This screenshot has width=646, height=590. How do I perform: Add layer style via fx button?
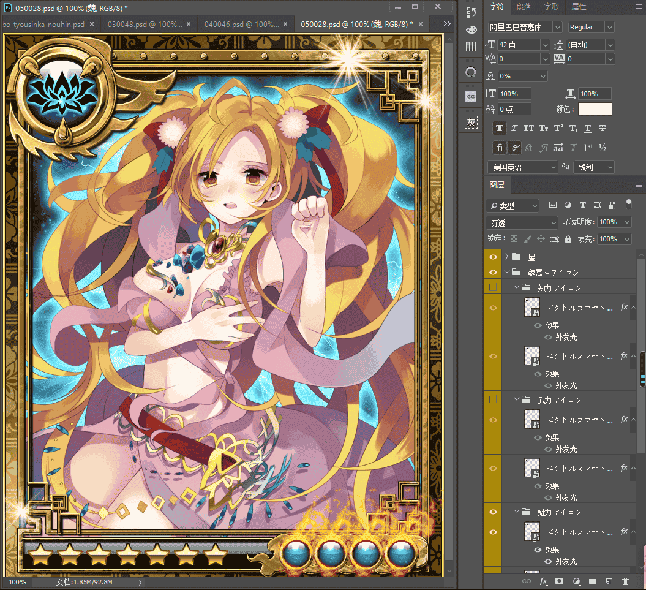(543, 581)
